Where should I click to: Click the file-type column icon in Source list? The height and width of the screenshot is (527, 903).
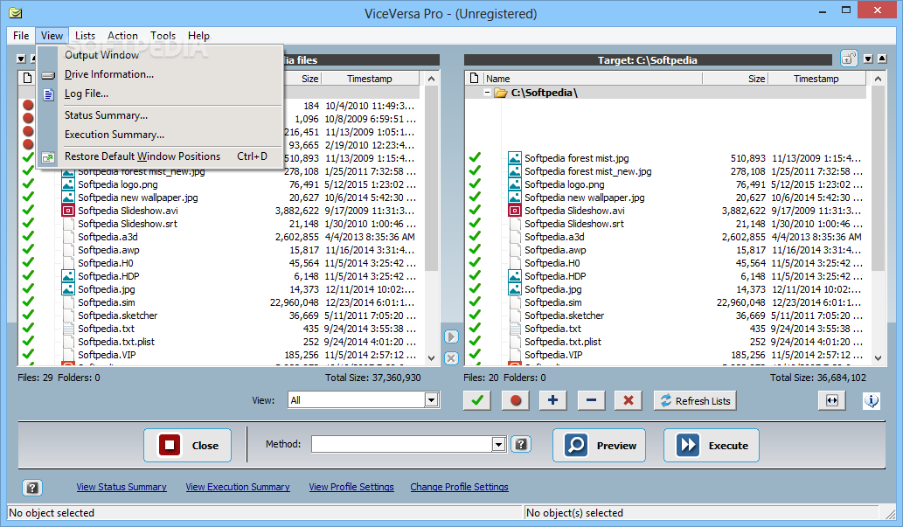[28, 78]
